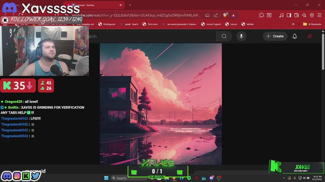
Task: Open the All Bookmarks folder
Action: point(312,24)
